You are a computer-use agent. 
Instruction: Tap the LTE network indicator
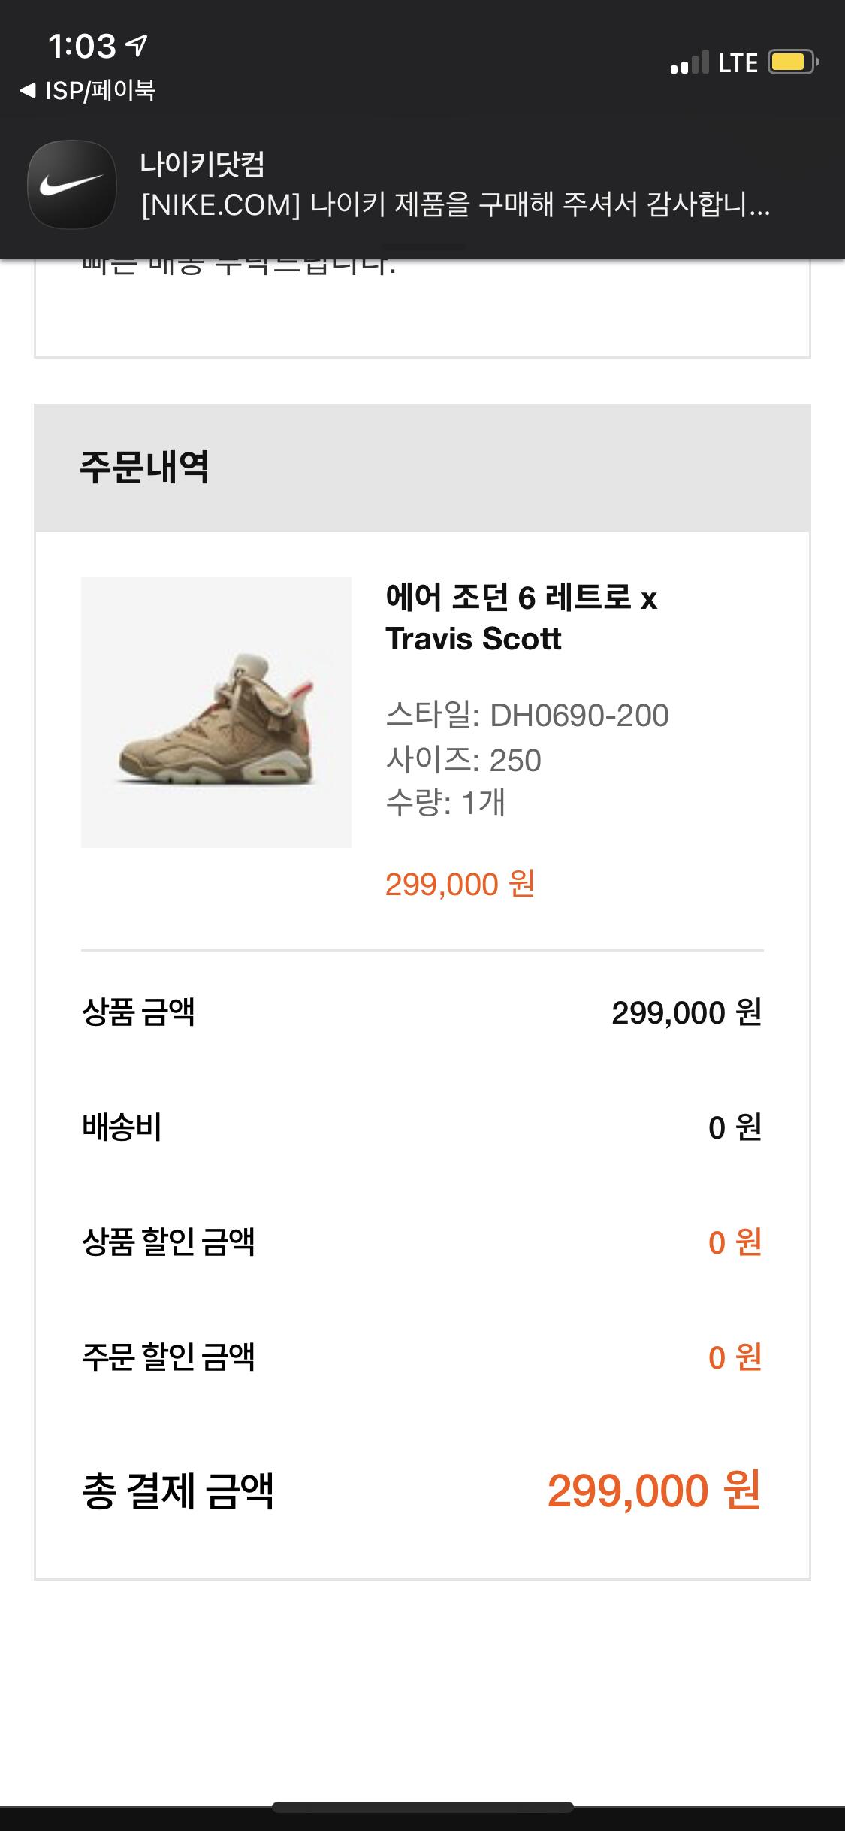(x=738, y=63)
